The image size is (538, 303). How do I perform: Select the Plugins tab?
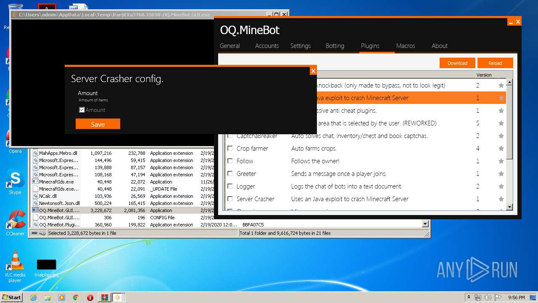click(370, 46)
